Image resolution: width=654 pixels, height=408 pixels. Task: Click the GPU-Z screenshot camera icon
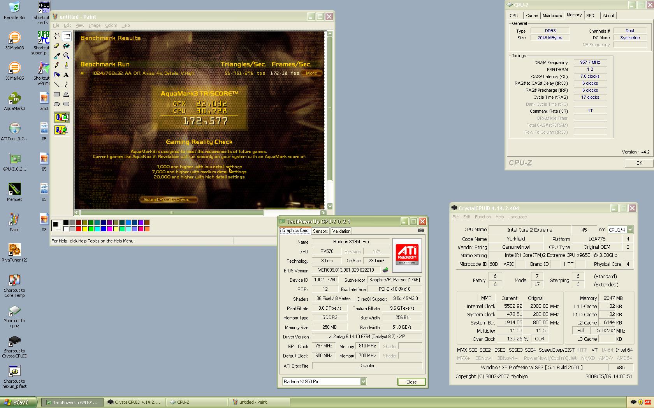(x=420, y=230)
